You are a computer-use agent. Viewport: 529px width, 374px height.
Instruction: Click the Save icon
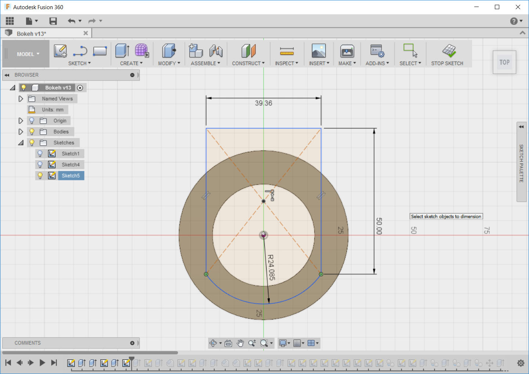pos(53,21)
